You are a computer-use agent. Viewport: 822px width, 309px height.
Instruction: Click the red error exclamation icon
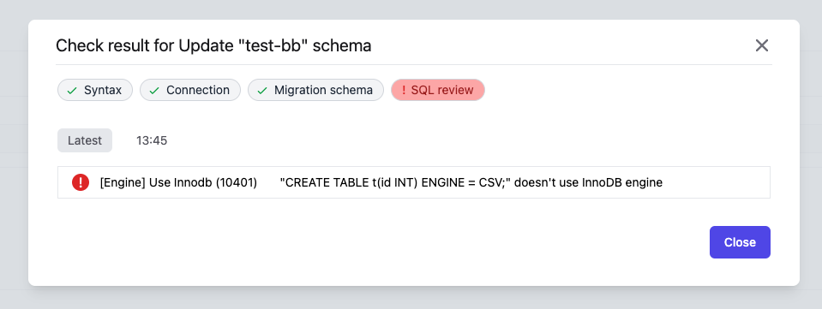coord(81,182)
